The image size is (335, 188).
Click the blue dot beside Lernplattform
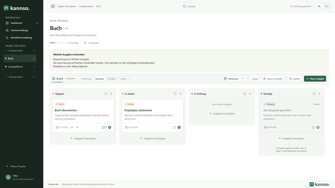pos(6,67)
